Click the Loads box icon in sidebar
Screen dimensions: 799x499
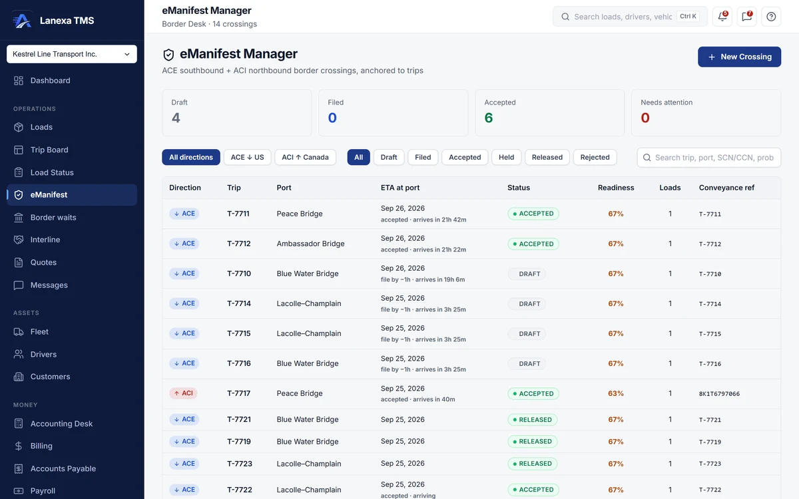coord(19,127)
